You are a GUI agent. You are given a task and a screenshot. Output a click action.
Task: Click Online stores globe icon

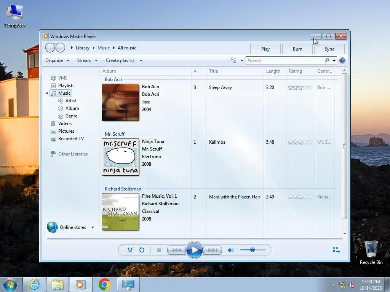coord(52,227)
